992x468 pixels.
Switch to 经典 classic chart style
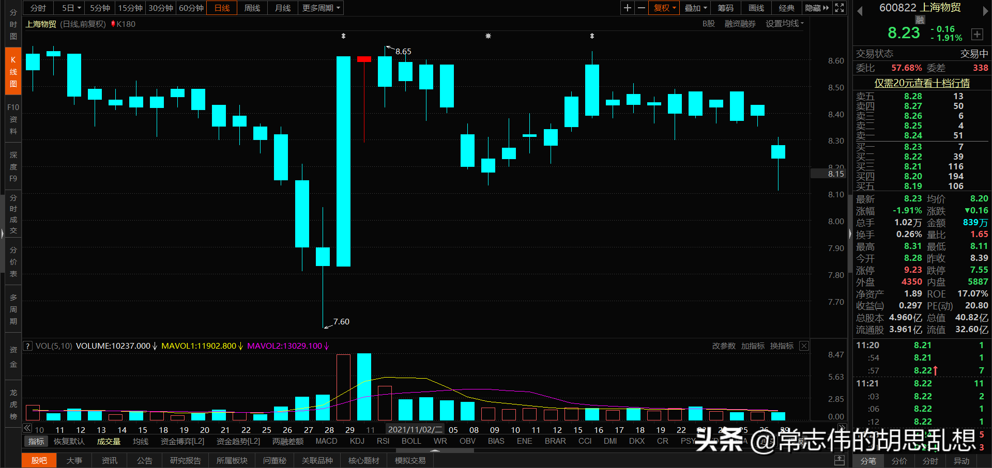tap(786, 8)
